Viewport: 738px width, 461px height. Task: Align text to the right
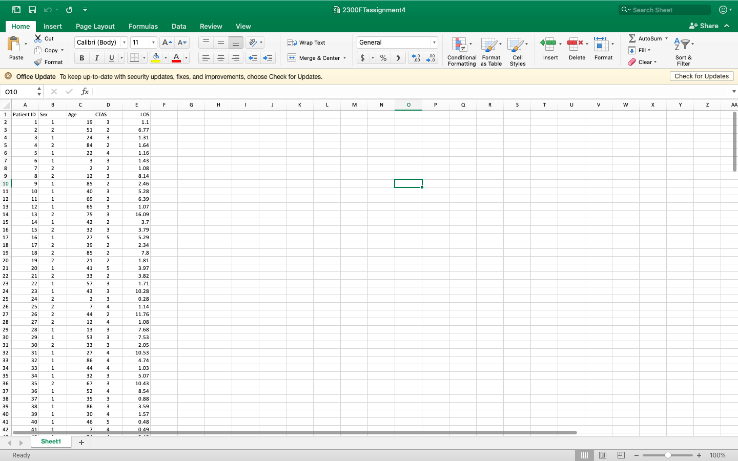point(236,58)
